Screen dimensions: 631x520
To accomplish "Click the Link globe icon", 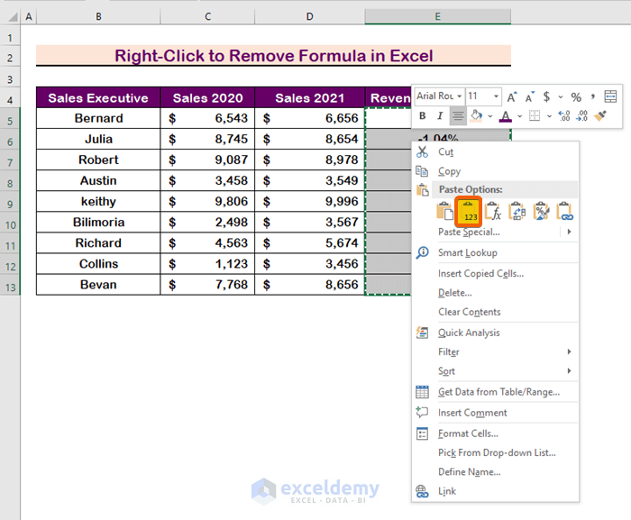I will pyautogui.click(x=422, y=491).
